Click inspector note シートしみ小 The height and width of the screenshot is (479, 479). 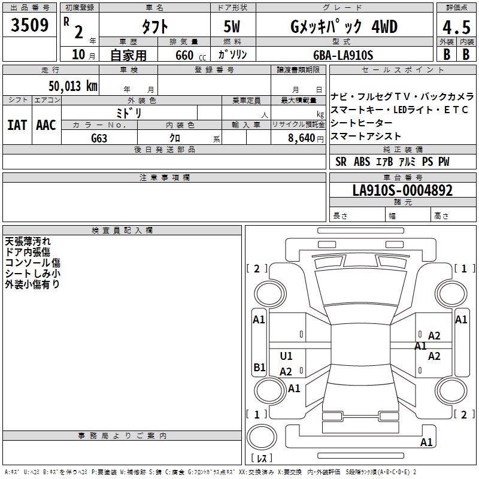[33, 274]
